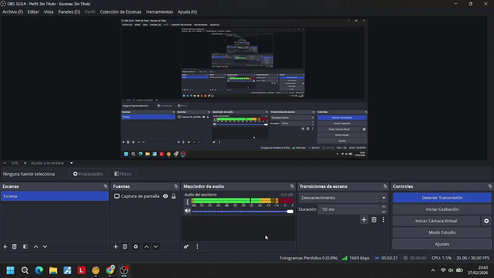Click the Iniciar Cámara Virtual button
The height and width of the screenshot is (278, 494).
(x=436, y=221)
